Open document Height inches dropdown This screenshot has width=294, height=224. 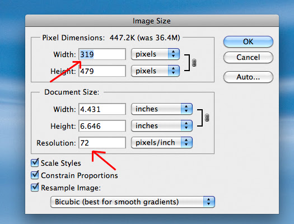click(162, 125)
